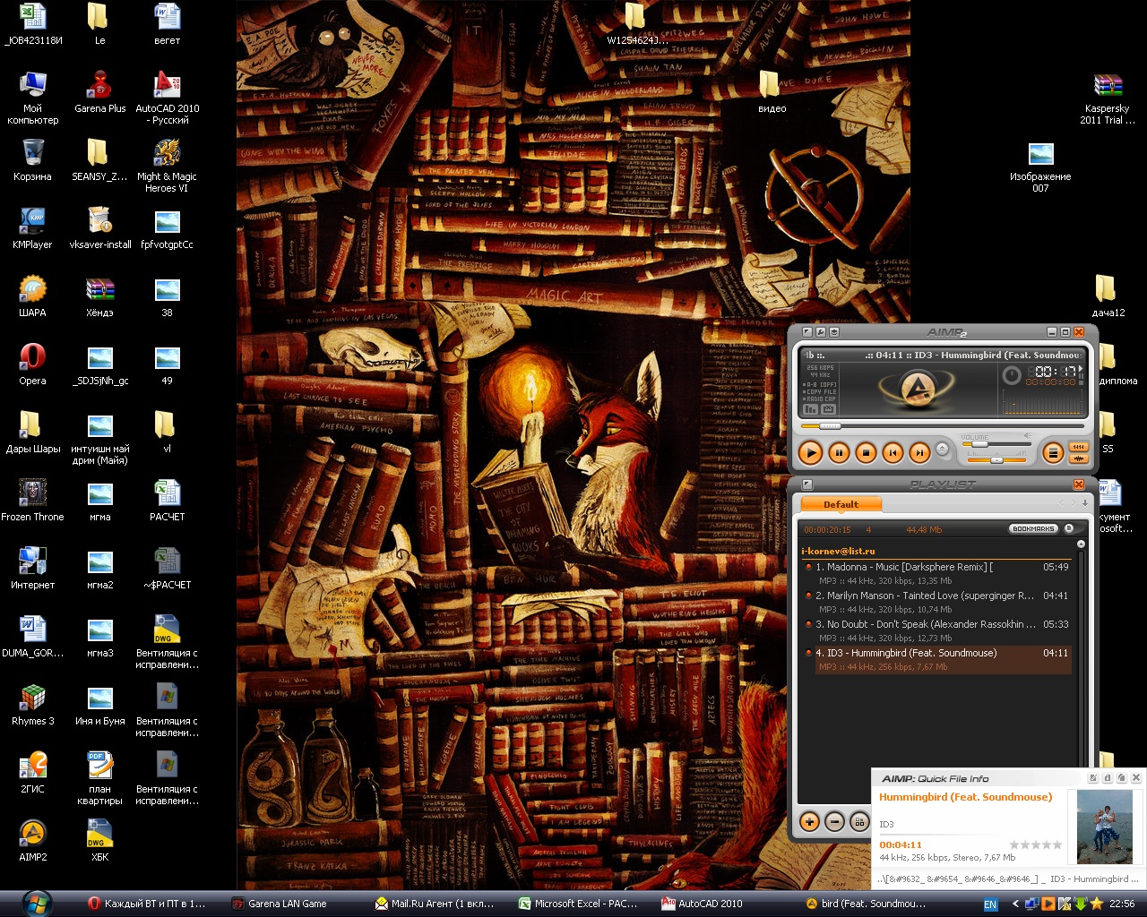Toggle the playlist window button in AIMP
Viewport: 1147px width, 917px height.
1053,453
